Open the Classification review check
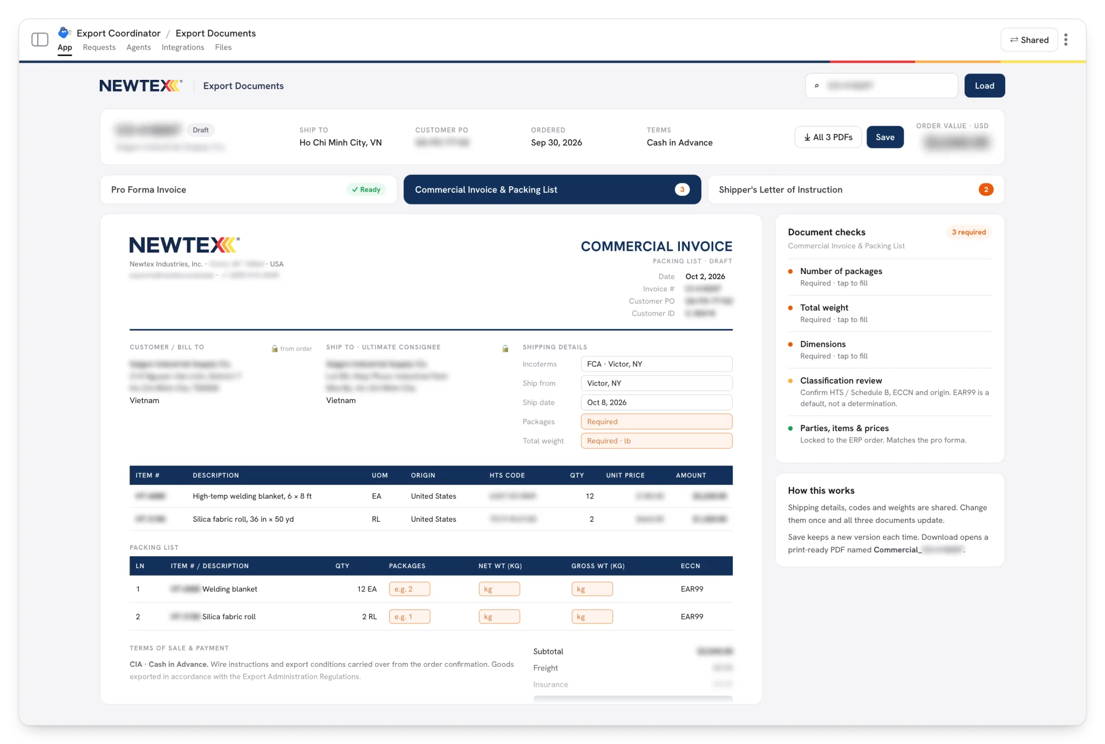Viewport: 1105px width, 744px height. click(x=890, y=392)
